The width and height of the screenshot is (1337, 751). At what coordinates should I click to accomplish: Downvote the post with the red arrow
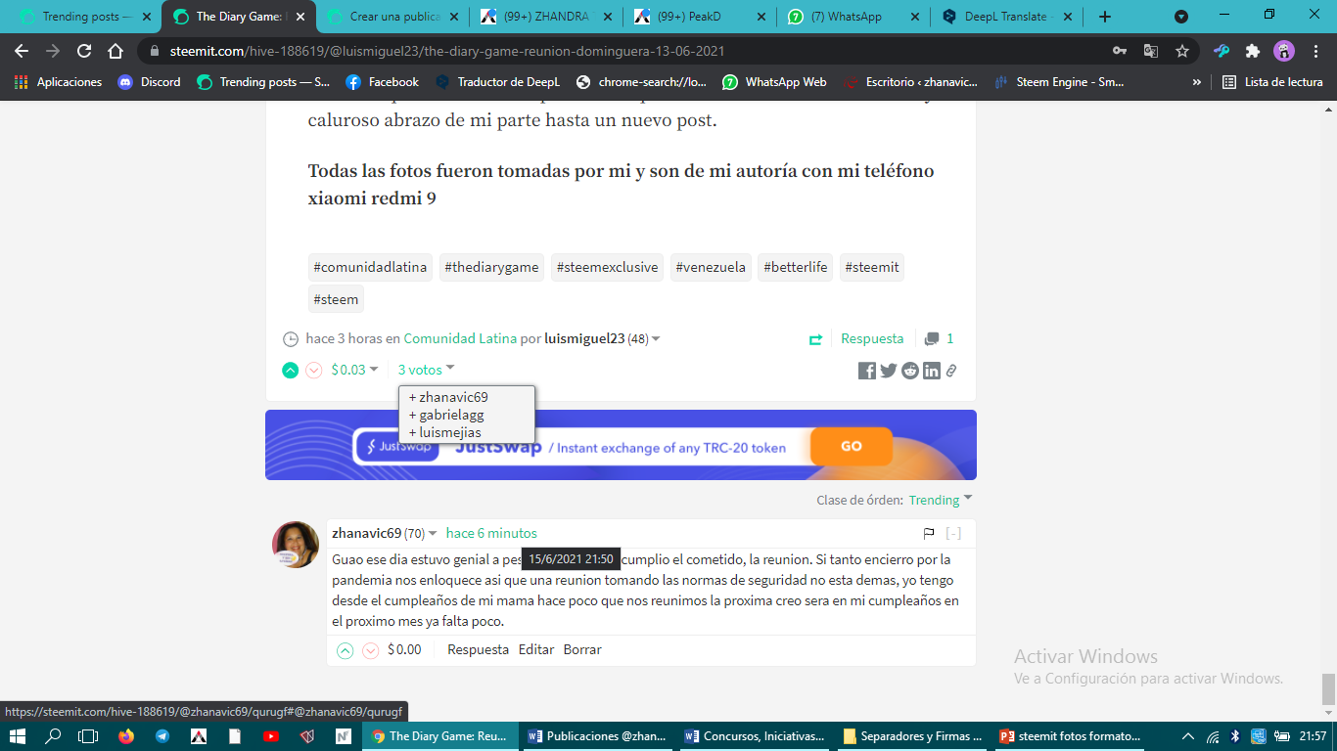pyautogui.click(x=313, y=370)
